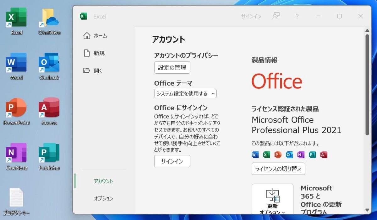Open オプション in the sidebar
This screenshot has width=377, height=220.
point(104,198)
